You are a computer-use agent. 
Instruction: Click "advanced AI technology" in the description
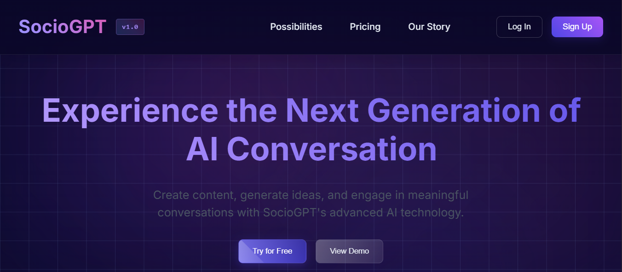pos(397,213)
